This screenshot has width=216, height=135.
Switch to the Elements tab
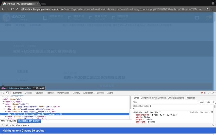tap(17, 93)
